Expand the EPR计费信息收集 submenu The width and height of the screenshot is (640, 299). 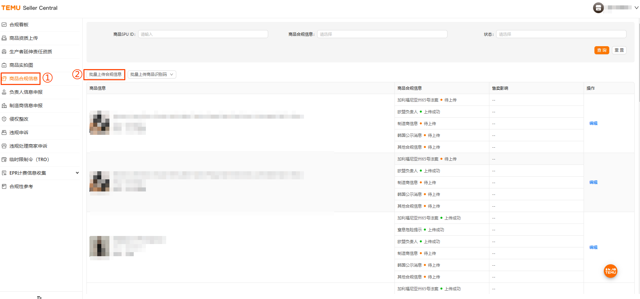[77, 173]
